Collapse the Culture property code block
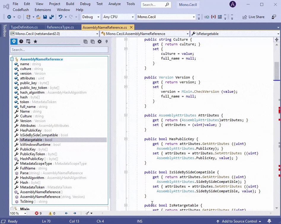 pos(126,39)
